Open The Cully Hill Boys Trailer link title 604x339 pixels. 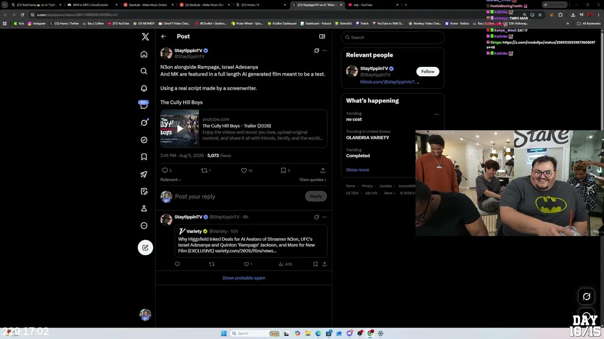click(x=236, y=126)
